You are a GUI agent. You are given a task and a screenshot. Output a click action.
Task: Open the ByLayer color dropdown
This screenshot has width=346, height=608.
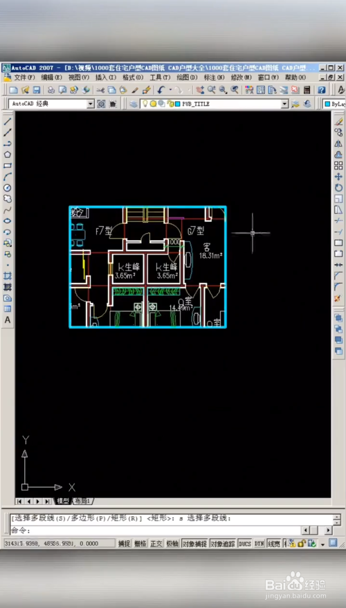[334, 104]
